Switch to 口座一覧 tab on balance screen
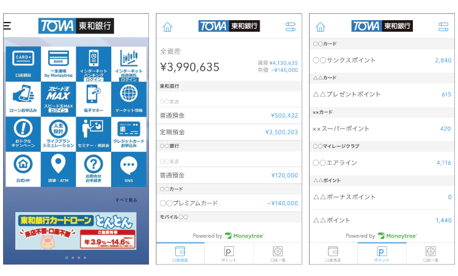 278,254
